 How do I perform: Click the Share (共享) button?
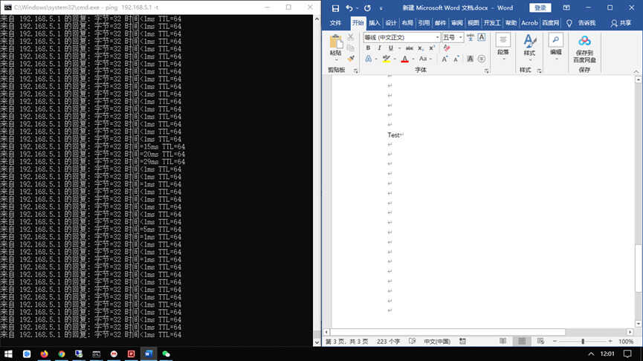pyautogui.click(x=621, y=23)
